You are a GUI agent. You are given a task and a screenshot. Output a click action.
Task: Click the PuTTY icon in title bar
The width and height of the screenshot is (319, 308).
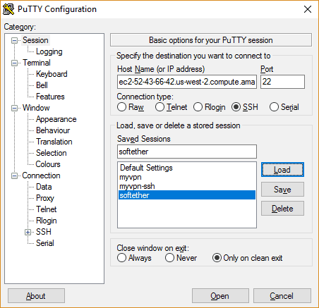[x=8, y=9]
